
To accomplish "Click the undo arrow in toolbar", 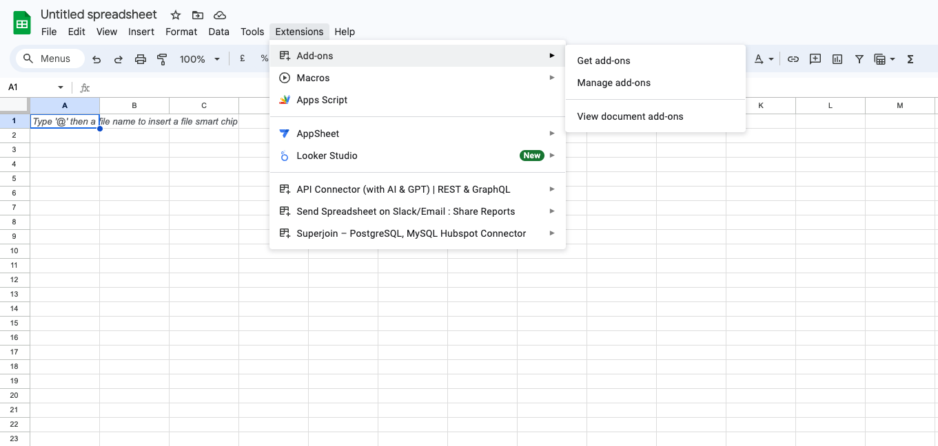I will coord(96,59).
